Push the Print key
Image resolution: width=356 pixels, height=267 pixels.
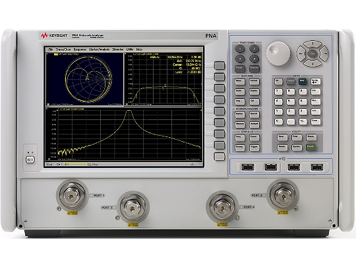tap(297, 138)
